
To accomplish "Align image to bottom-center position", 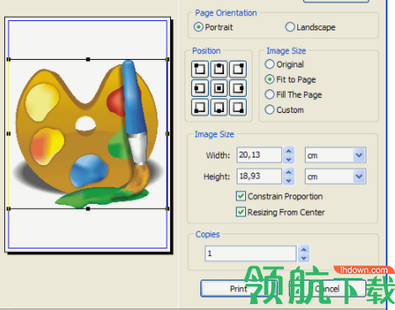I will click(219, 107).
